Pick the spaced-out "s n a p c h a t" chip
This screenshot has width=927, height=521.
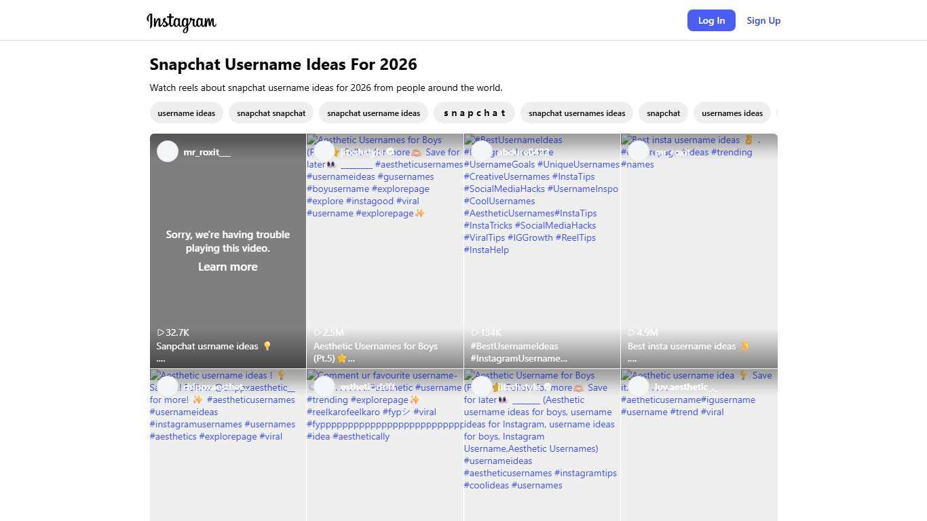click(x=474, y=113)
